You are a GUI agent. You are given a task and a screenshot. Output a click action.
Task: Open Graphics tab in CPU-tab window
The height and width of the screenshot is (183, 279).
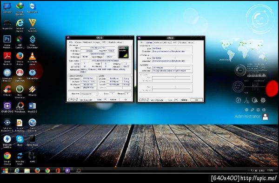click(x=112, y=42)
